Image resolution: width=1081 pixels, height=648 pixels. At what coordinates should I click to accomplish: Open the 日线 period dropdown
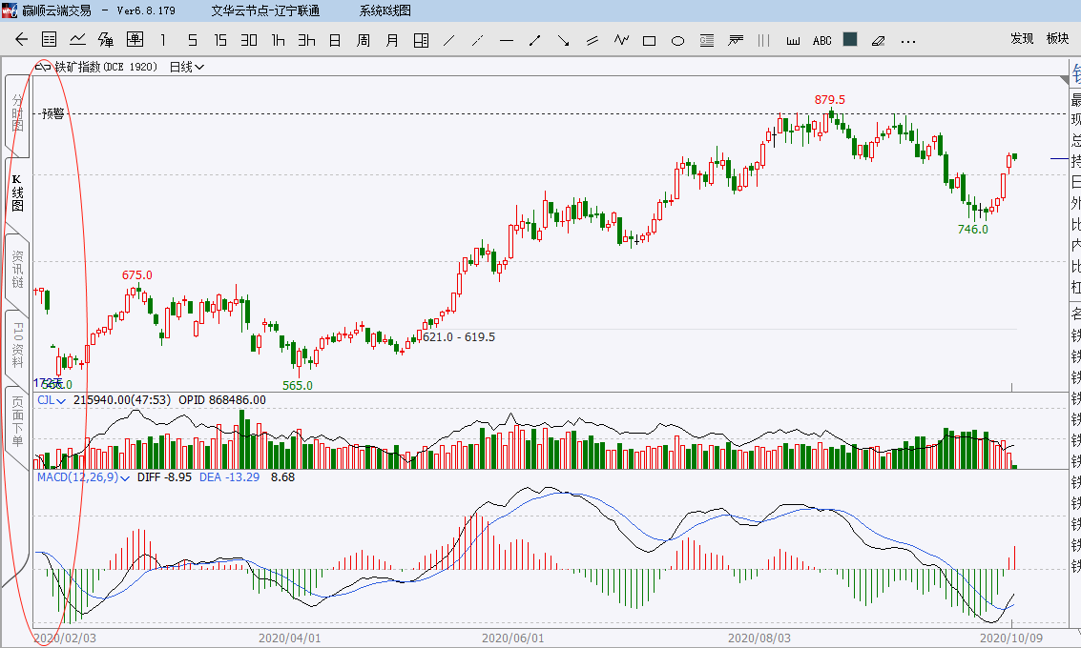(186, 67)
